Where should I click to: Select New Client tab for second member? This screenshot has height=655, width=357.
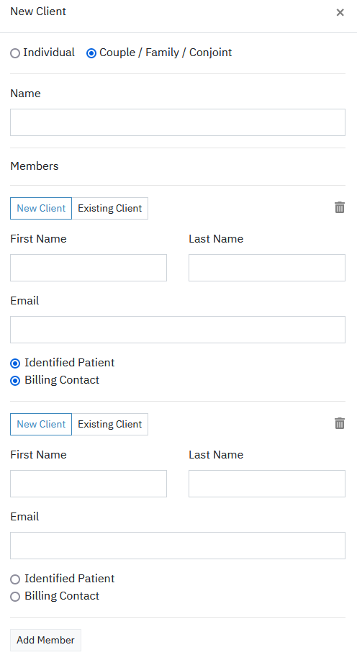point(41,425)
